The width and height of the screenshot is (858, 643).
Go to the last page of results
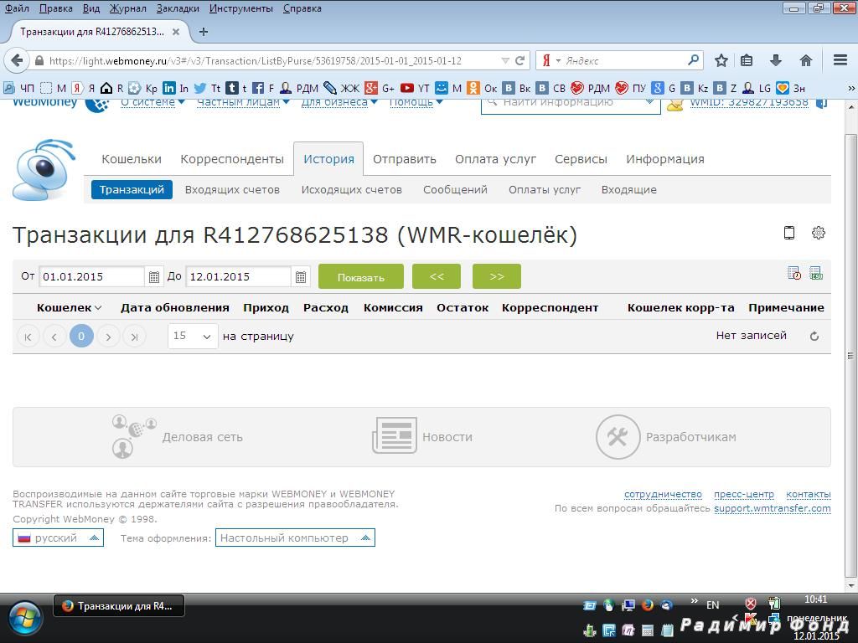click(x=134, y=337)
